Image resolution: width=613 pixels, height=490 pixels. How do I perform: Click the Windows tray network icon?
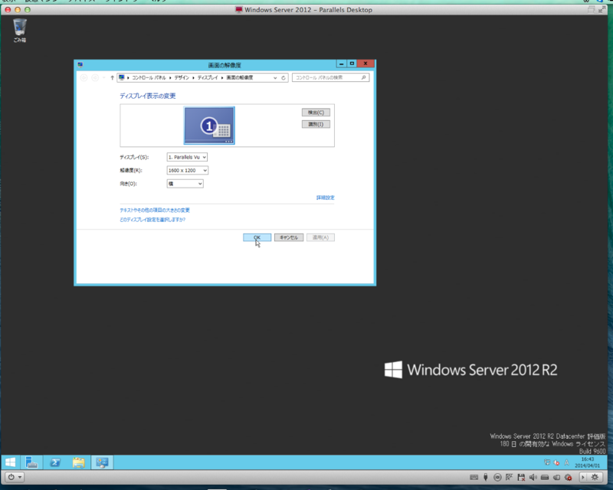[x=547, y=462]
